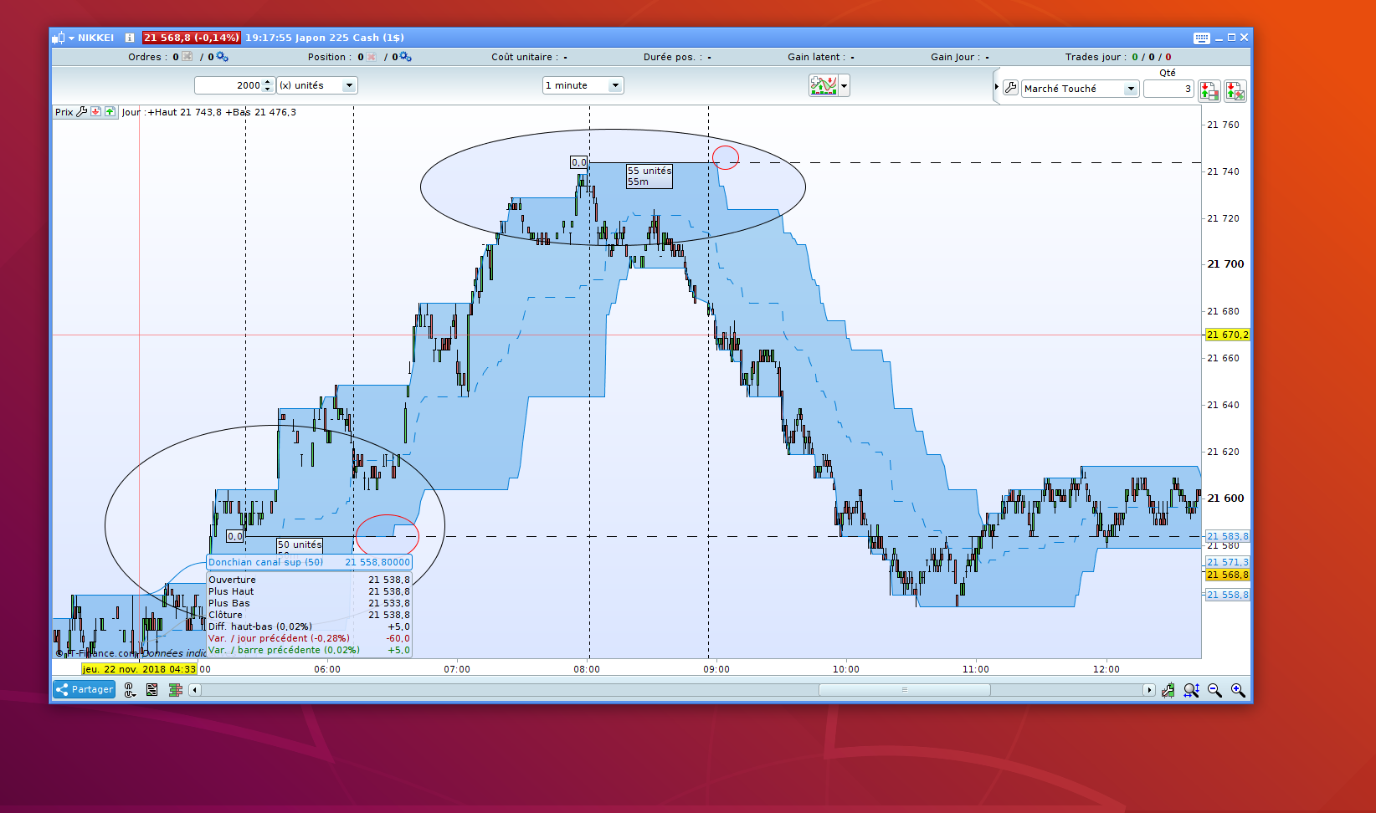Click the buy/sell order ticket icon
1376x813 pixels.
(1209, 90)
